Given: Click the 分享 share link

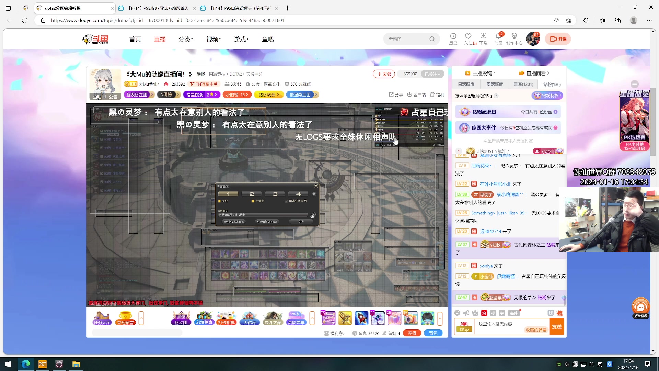Looking at the screenshot, I should tap(396, 95).
